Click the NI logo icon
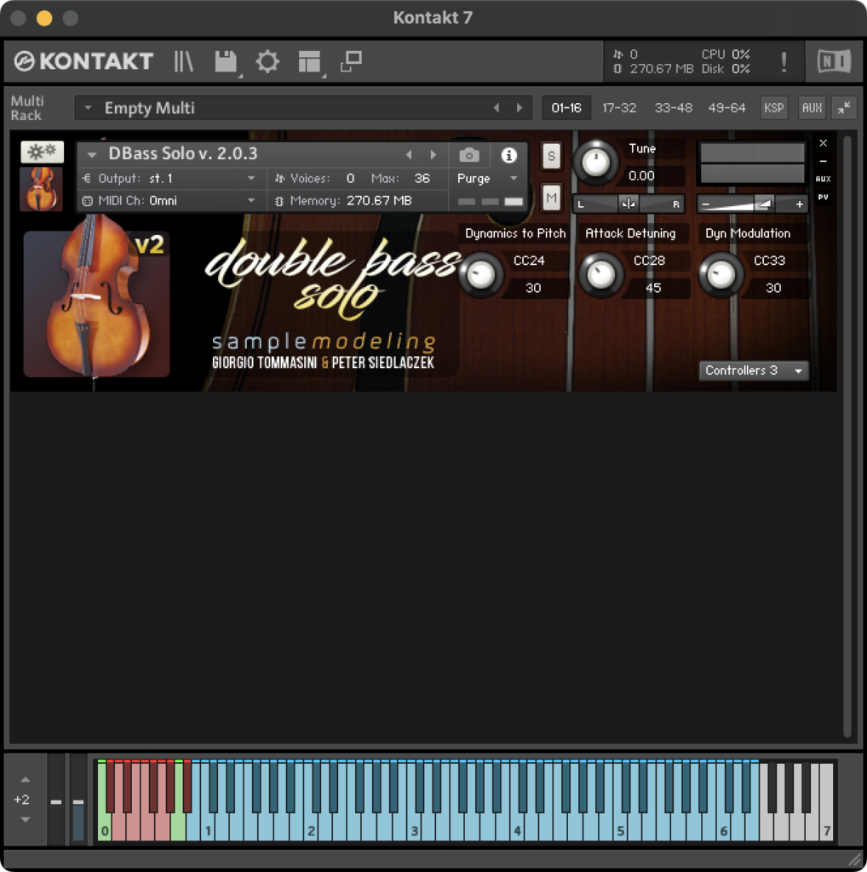Screen dimensions: 867x872 (834, 61)
